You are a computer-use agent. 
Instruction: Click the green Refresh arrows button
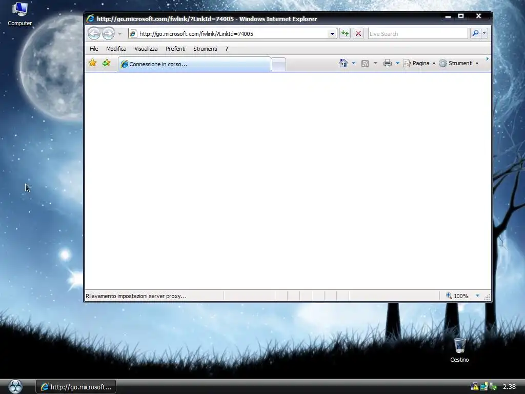tap(345, 33)
